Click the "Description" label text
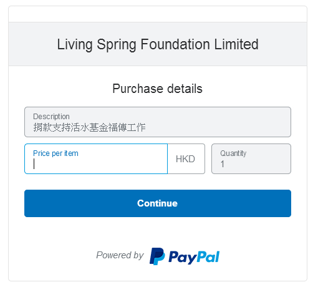The width and height of the screenshot is (313, 287). (x=51, y=117)
